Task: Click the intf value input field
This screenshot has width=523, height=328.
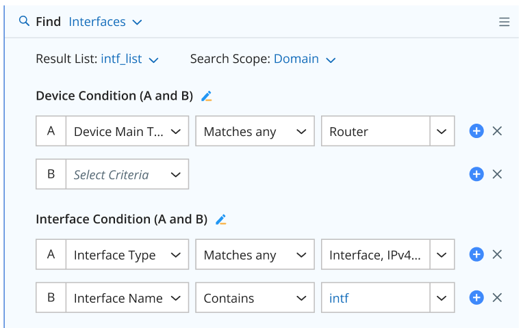Action: click(x=375, y=298)
